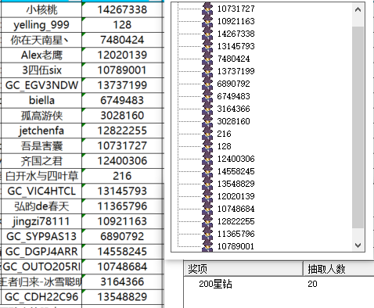The image size is (374, 308).
Task: Click the user icon beside 13145793 in list
Action: pos(207,46)
